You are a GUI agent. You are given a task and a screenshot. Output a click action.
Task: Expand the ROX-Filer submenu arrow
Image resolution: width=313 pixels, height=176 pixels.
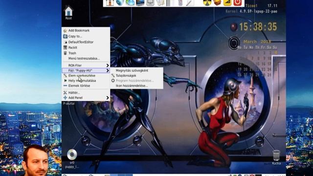point(108,66)
